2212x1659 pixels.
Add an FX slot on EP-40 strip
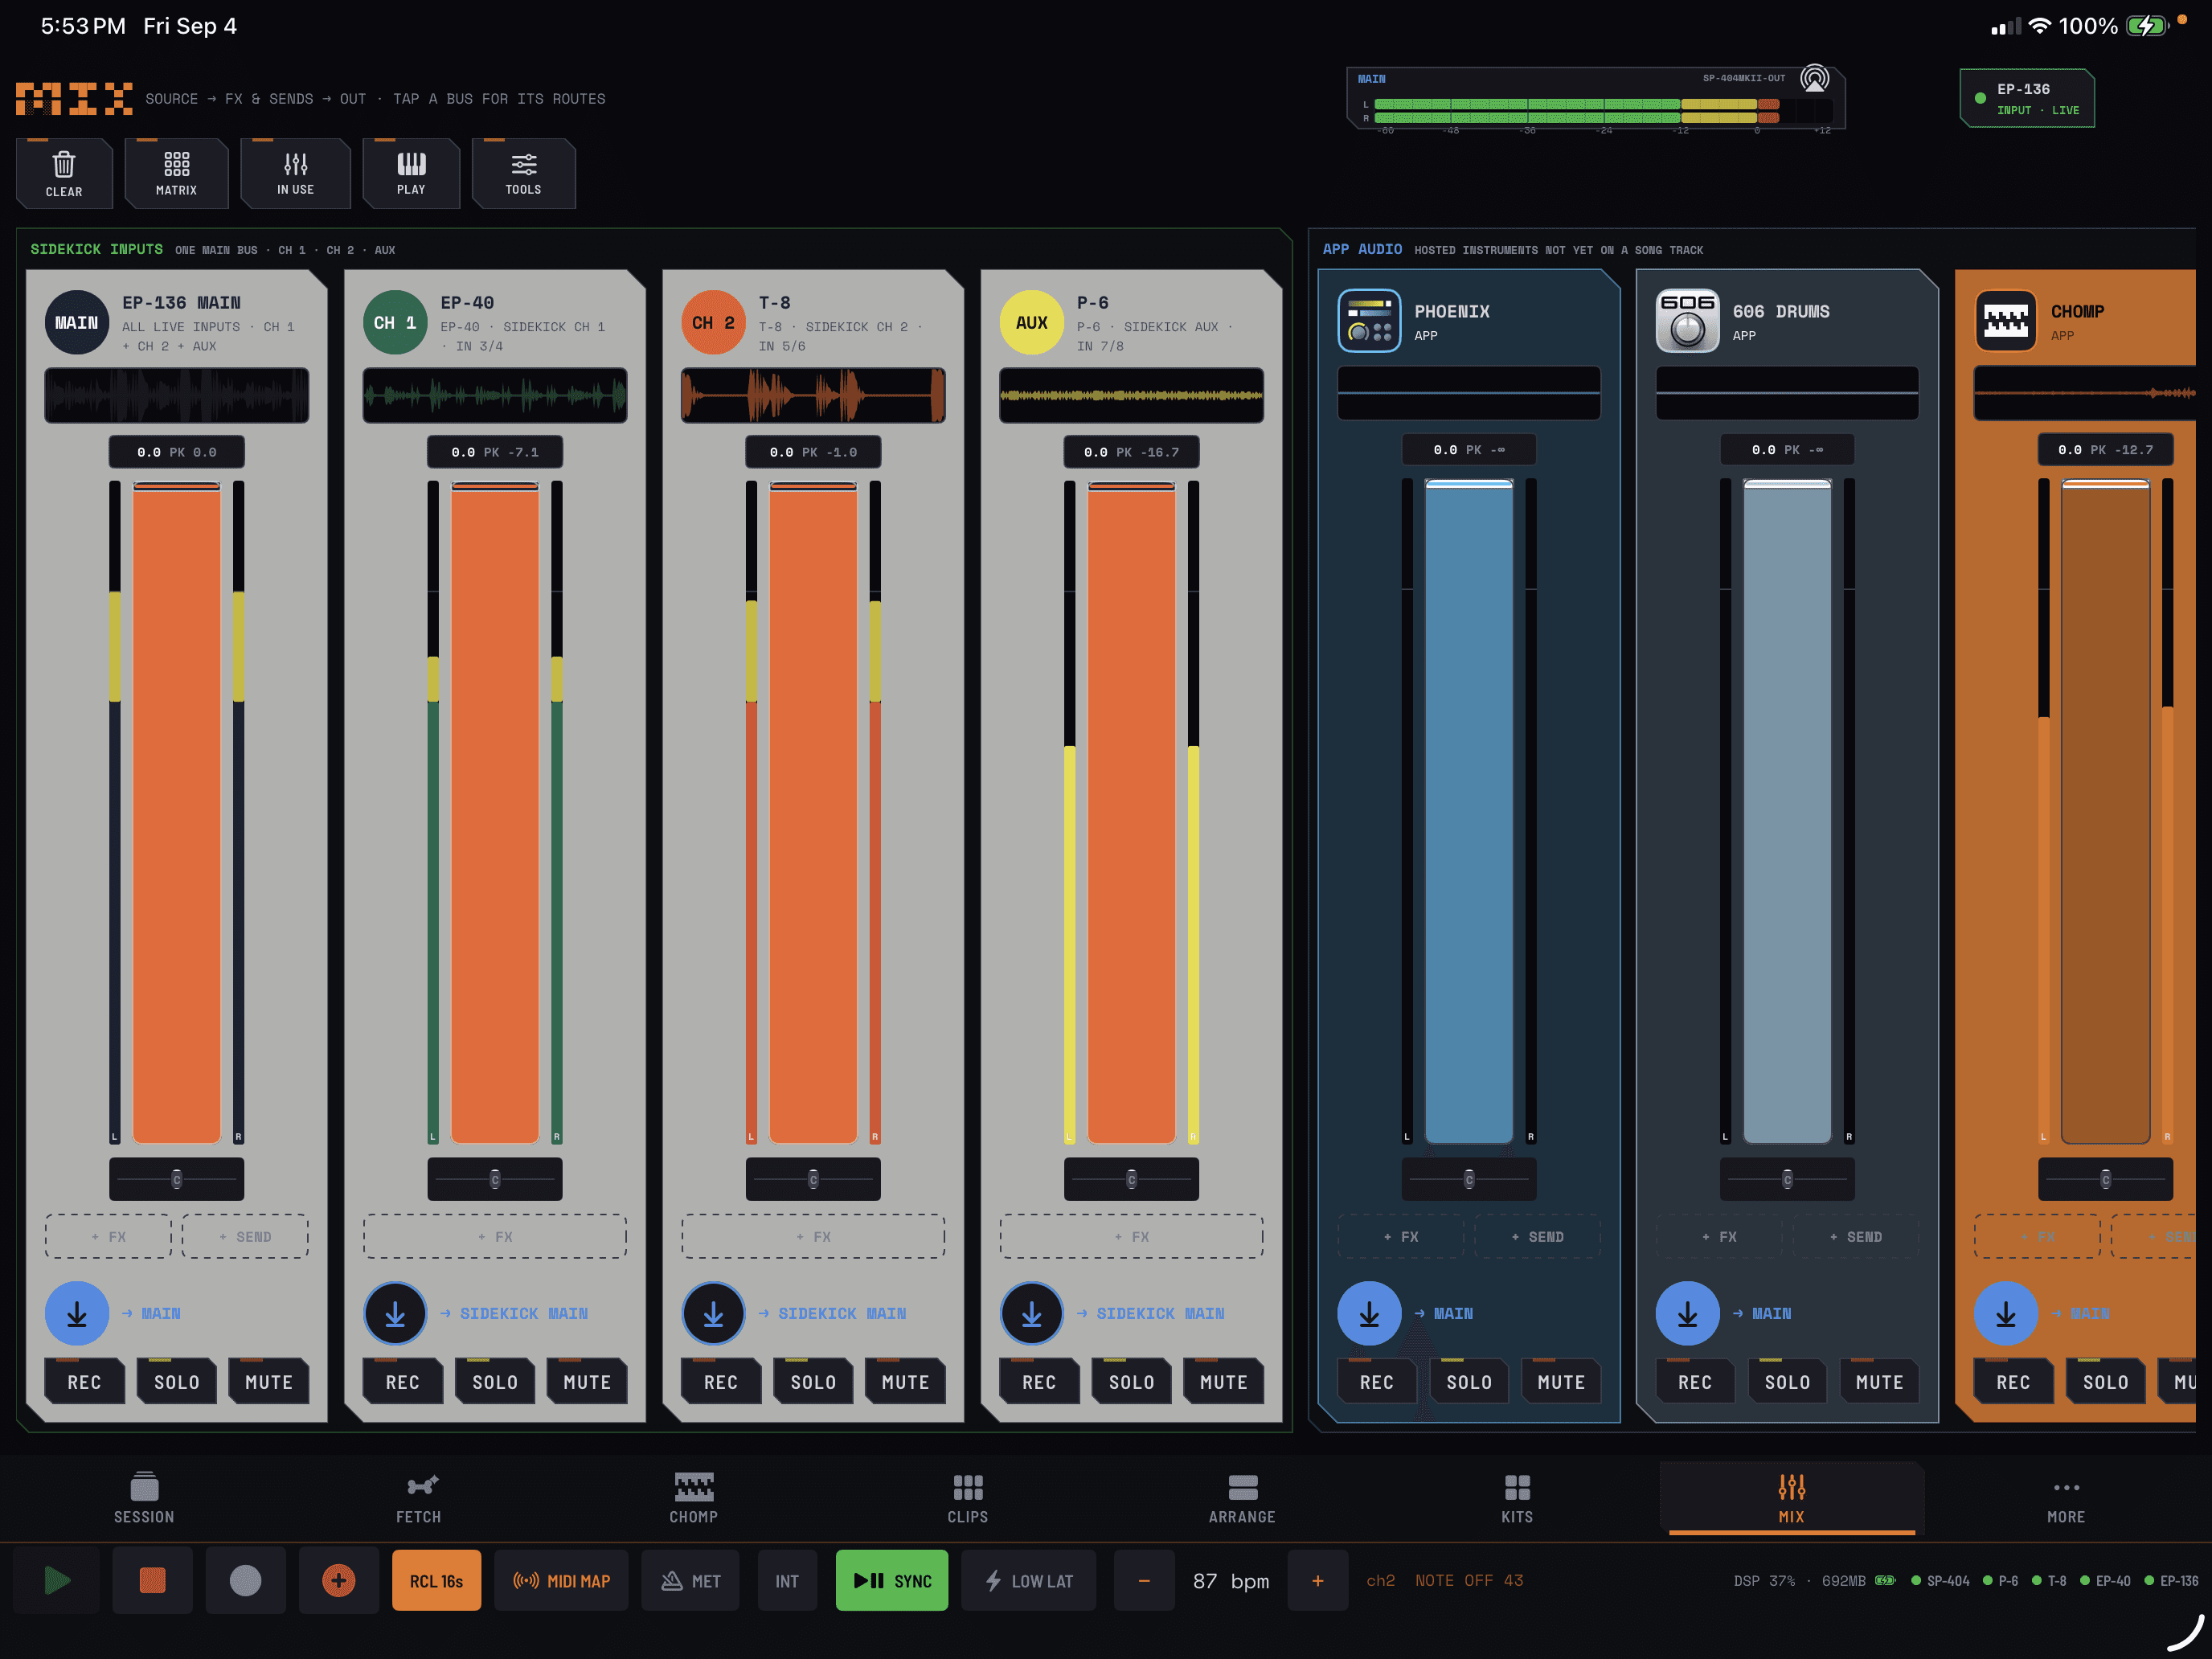(x=495, y=1236)
